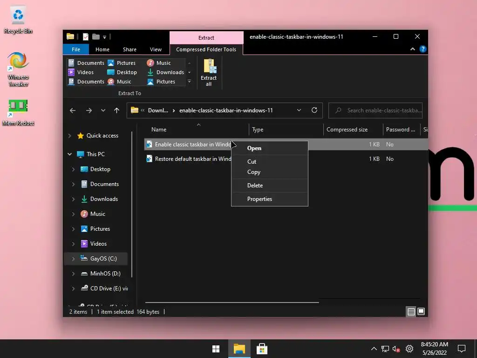Expand the Extract To gallery list
This screenshot has height=358, width=477.
[189, 82]
